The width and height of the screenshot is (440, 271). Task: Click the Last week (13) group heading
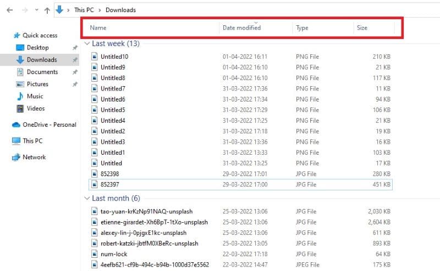[x=116, y=43]
